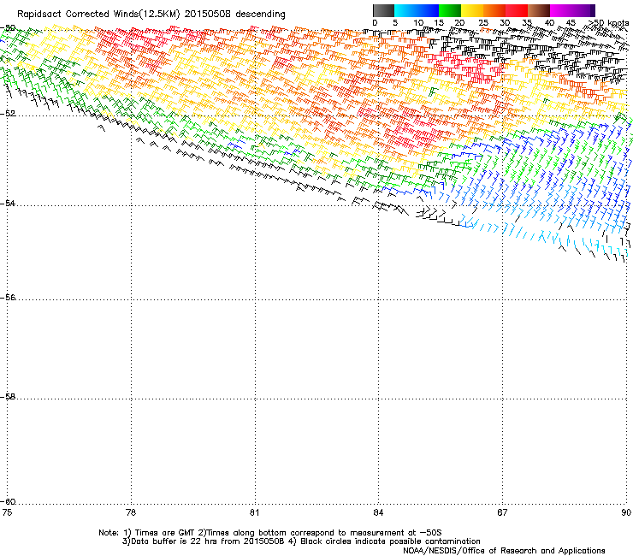633x556 pixels.
Task: Click the latitude label '-52'
Action: coord(8,114)
